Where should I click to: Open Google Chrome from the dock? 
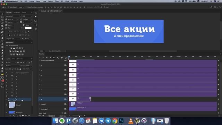point(115,121)
